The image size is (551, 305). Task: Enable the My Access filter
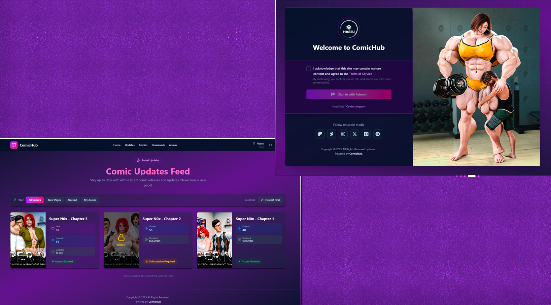click(x=90, y=200)
